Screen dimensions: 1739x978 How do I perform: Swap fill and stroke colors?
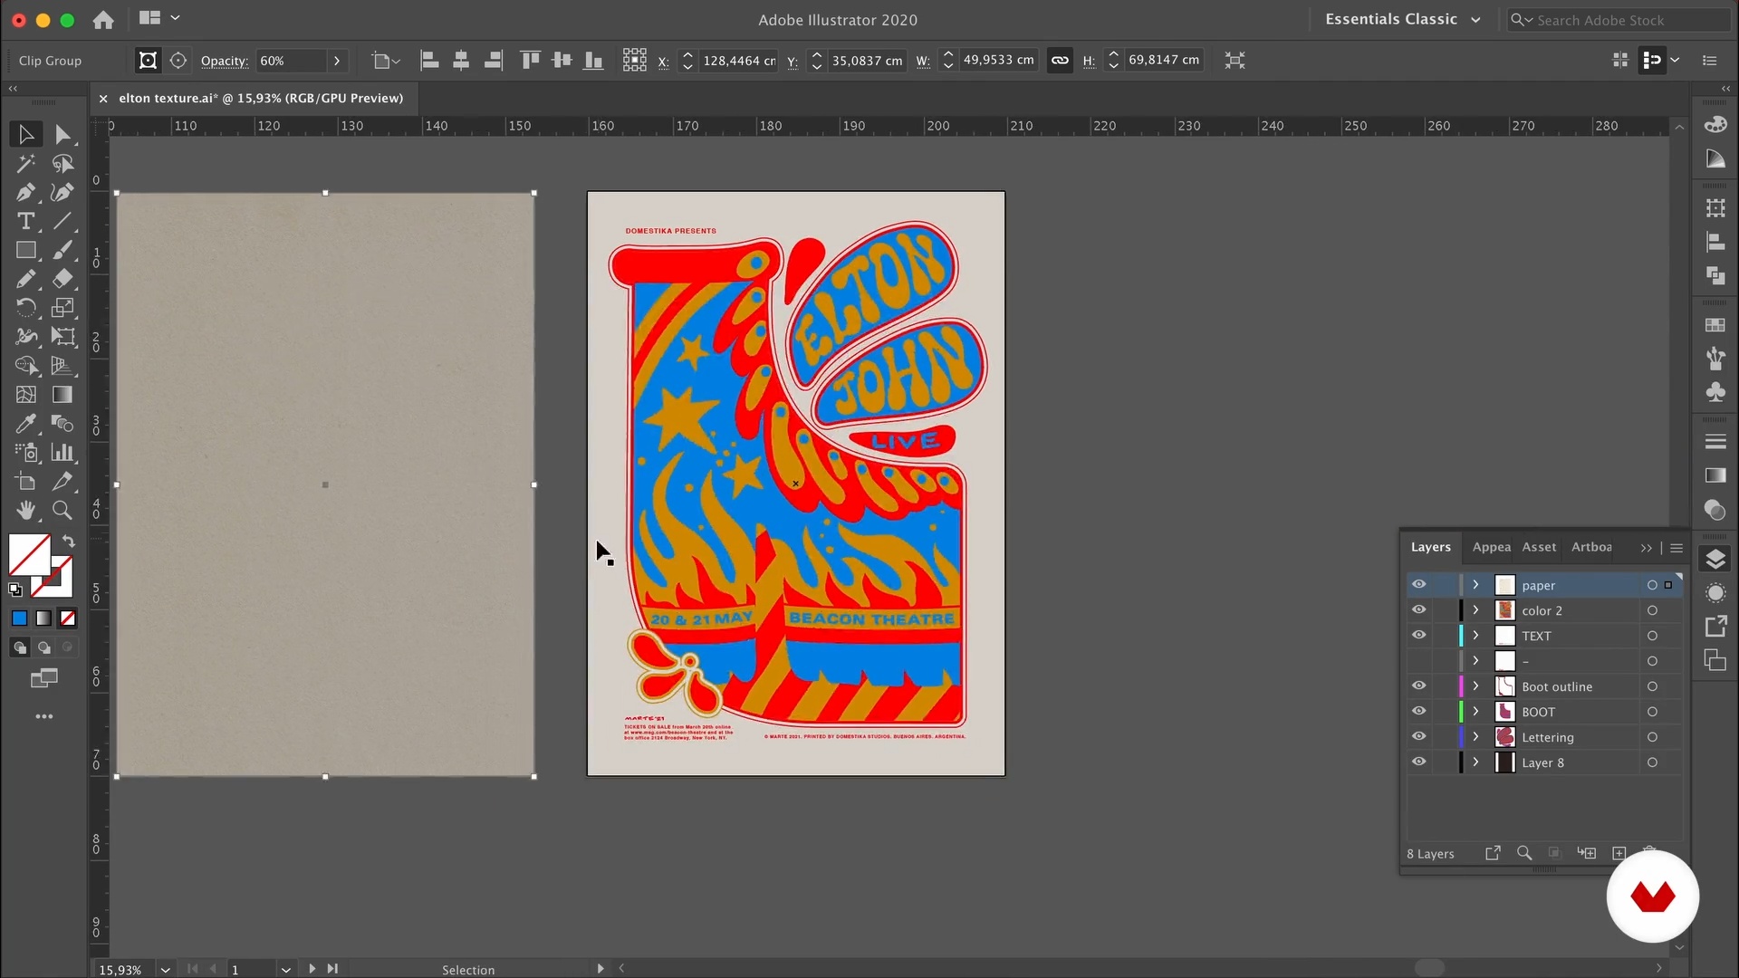pyautogui.click(x=68, y=542)
